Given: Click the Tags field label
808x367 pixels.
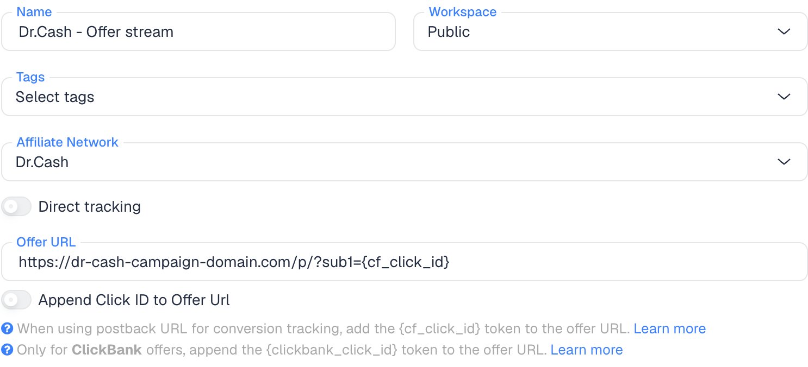Looking at the screenshot, I should [x=30, y=77].
